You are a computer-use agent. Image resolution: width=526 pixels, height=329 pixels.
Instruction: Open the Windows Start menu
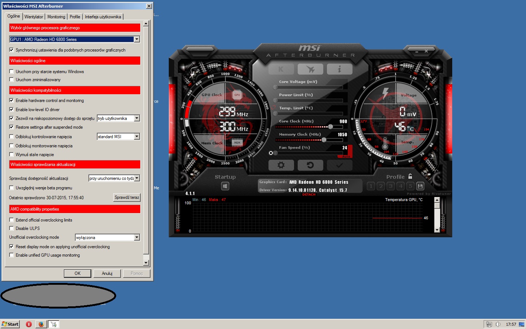pyautogui.click(x=10, y=324)
